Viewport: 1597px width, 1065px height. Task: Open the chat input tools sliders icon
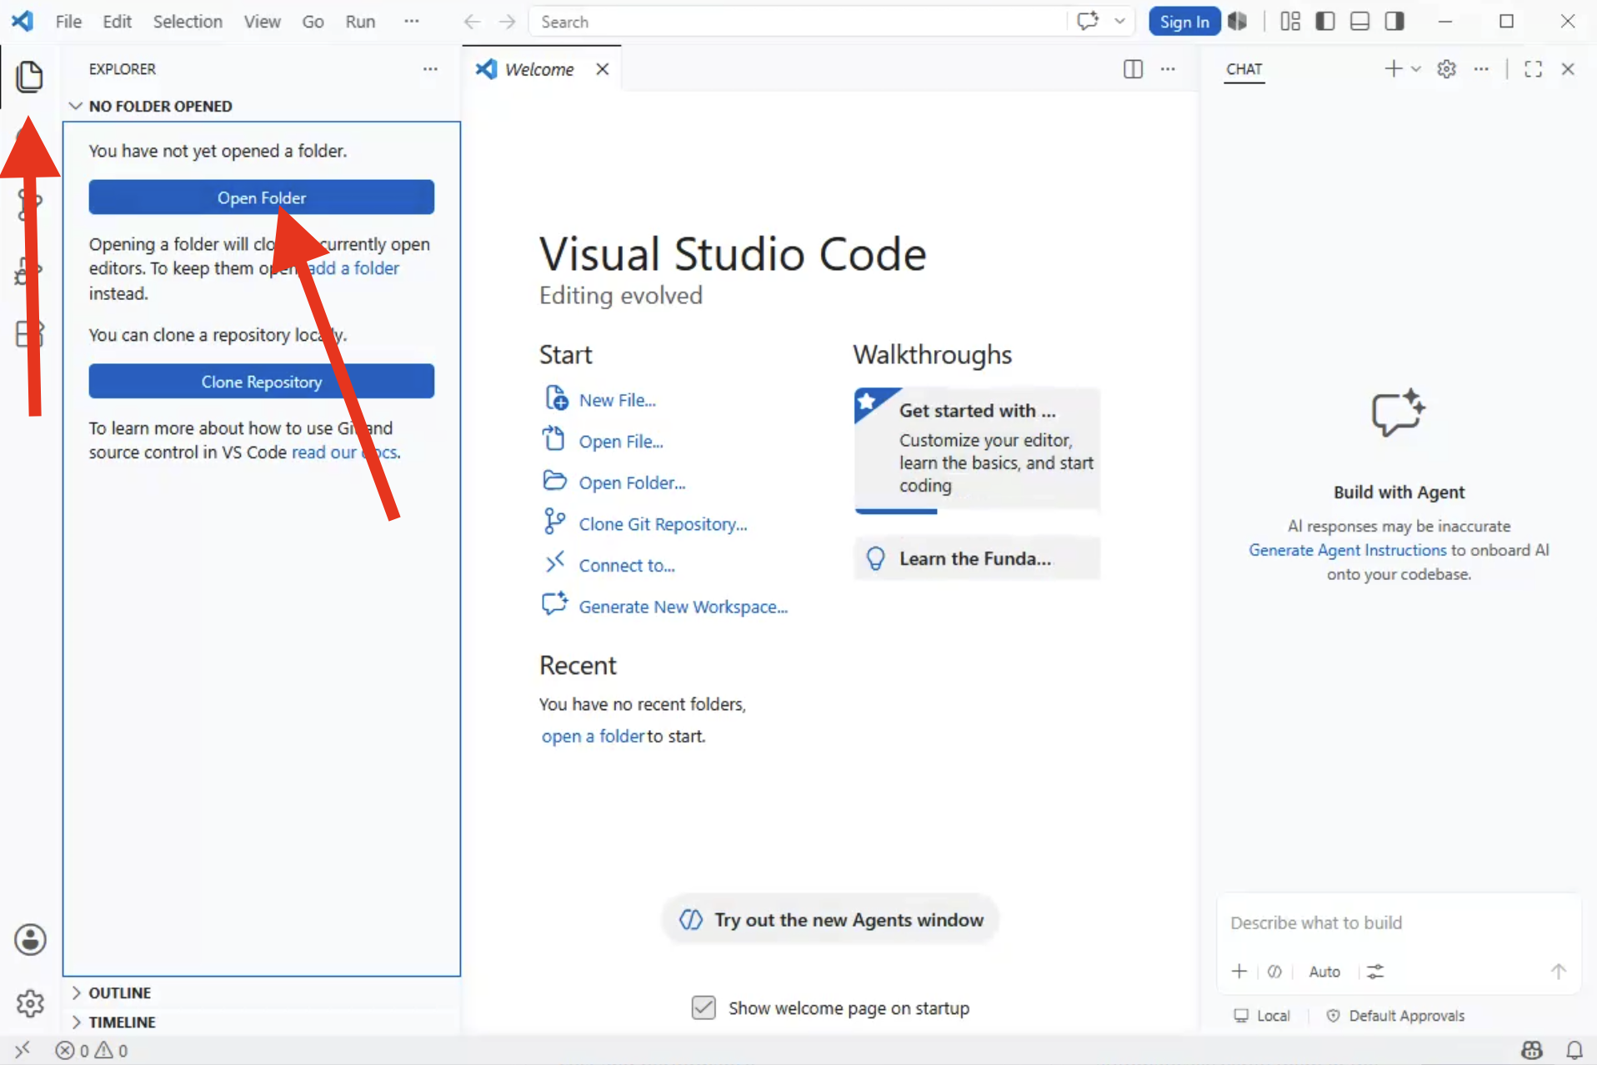1375,972
